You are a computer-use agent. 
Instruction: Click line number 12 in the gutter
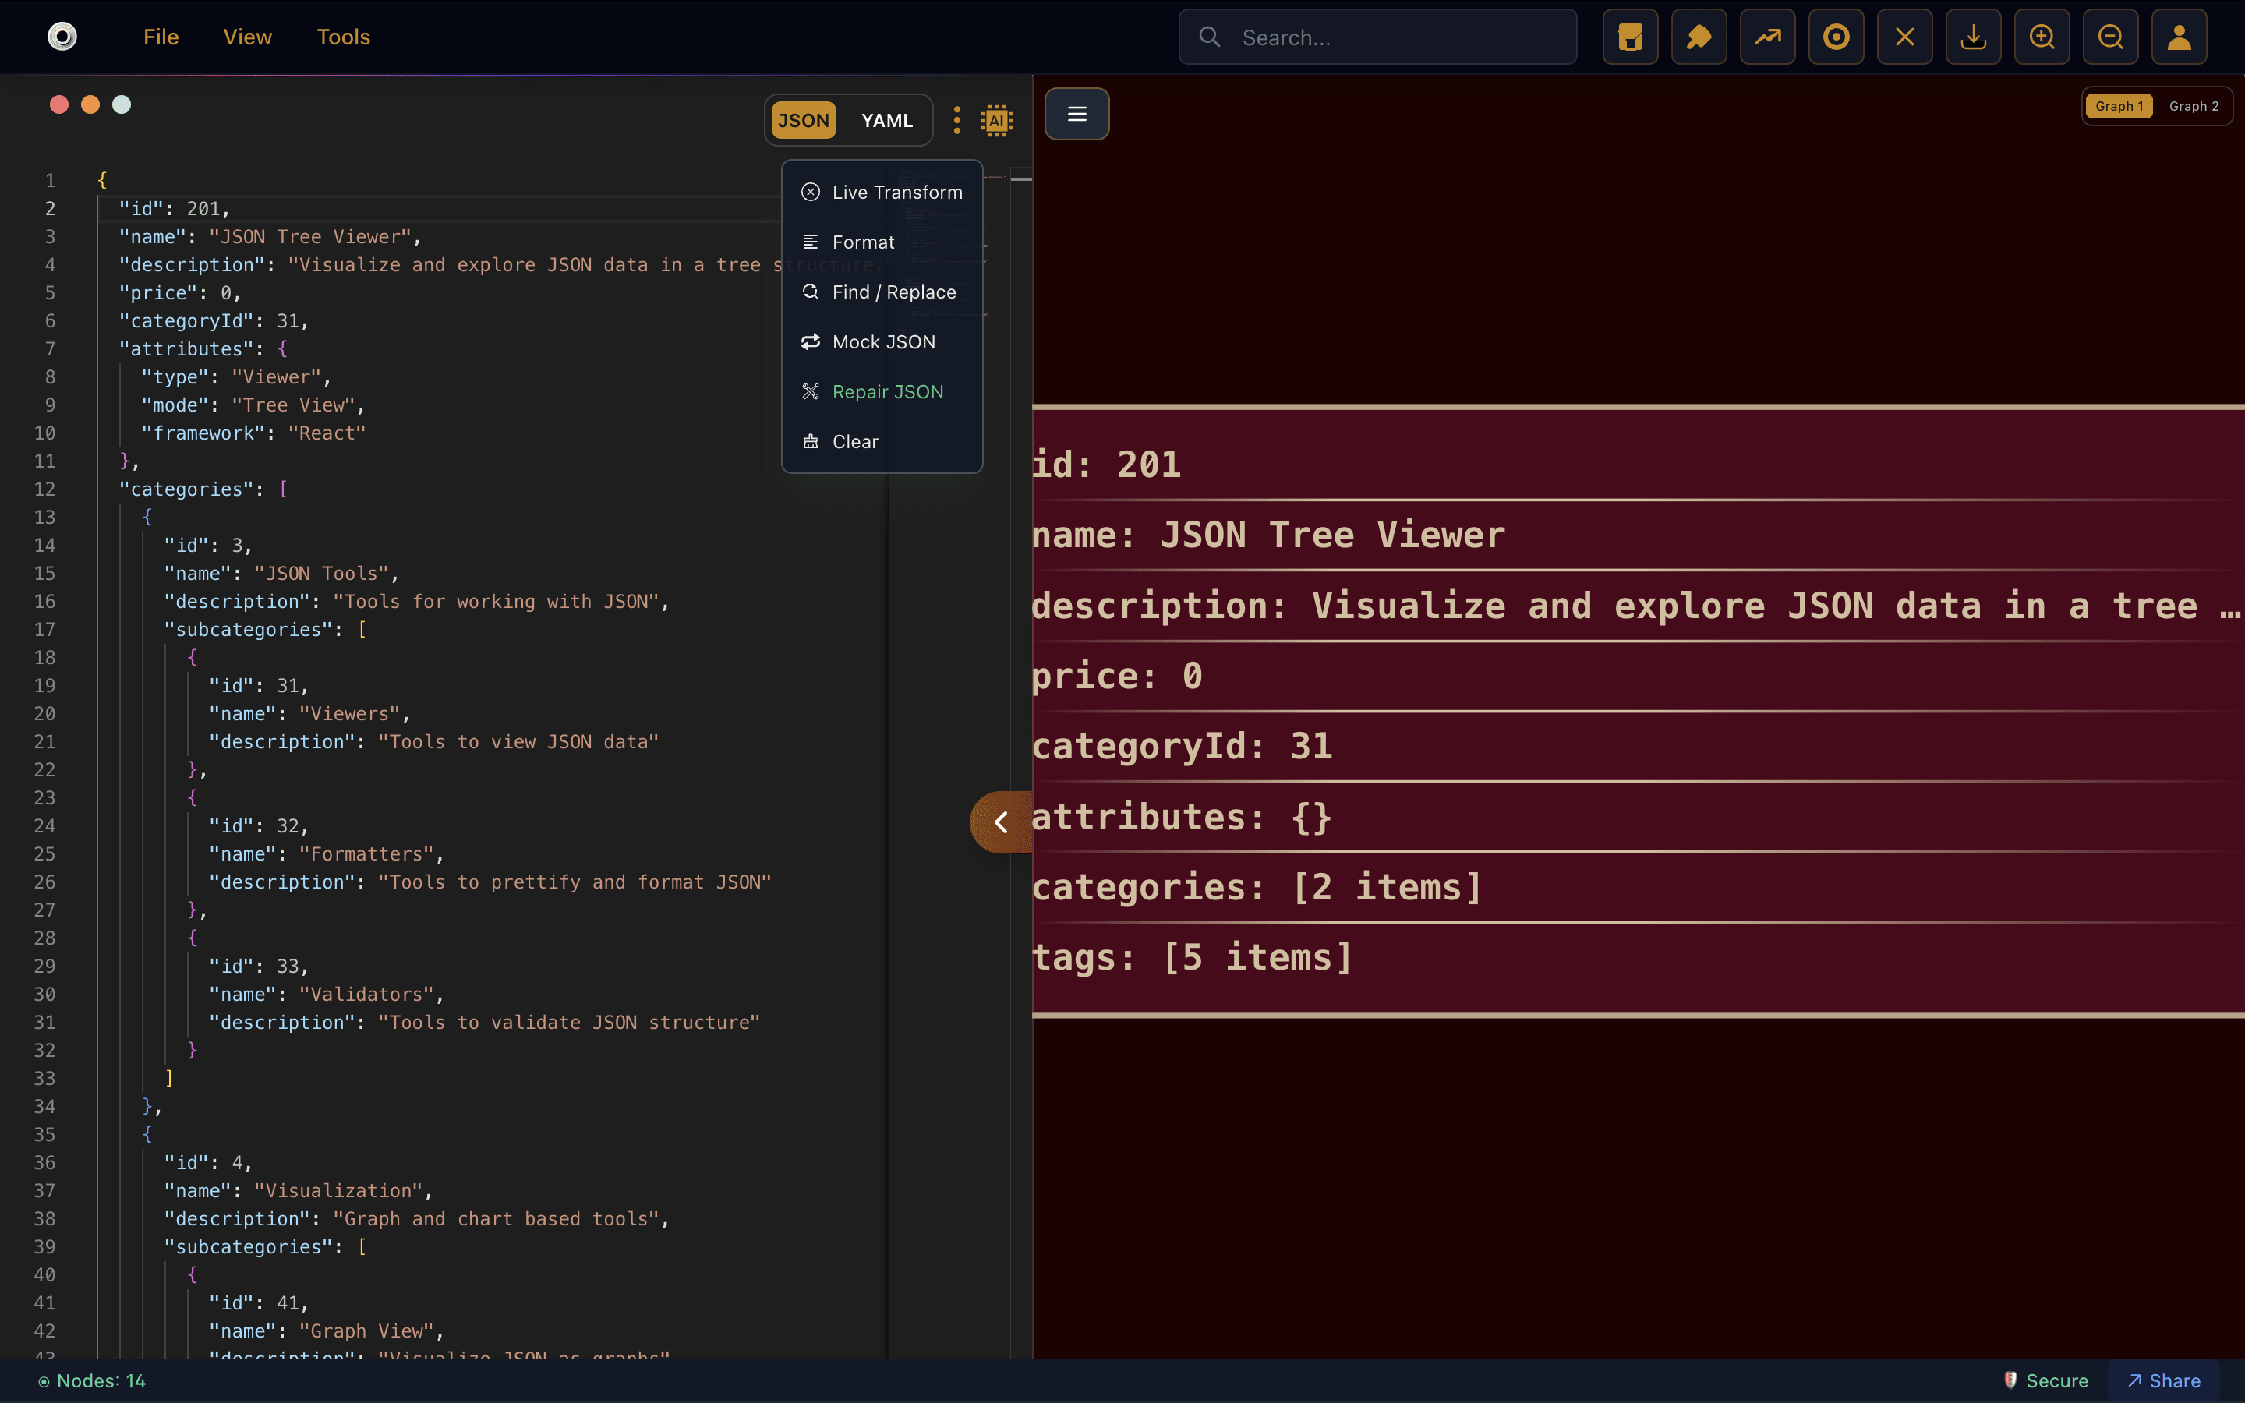[x=44, y=489]
